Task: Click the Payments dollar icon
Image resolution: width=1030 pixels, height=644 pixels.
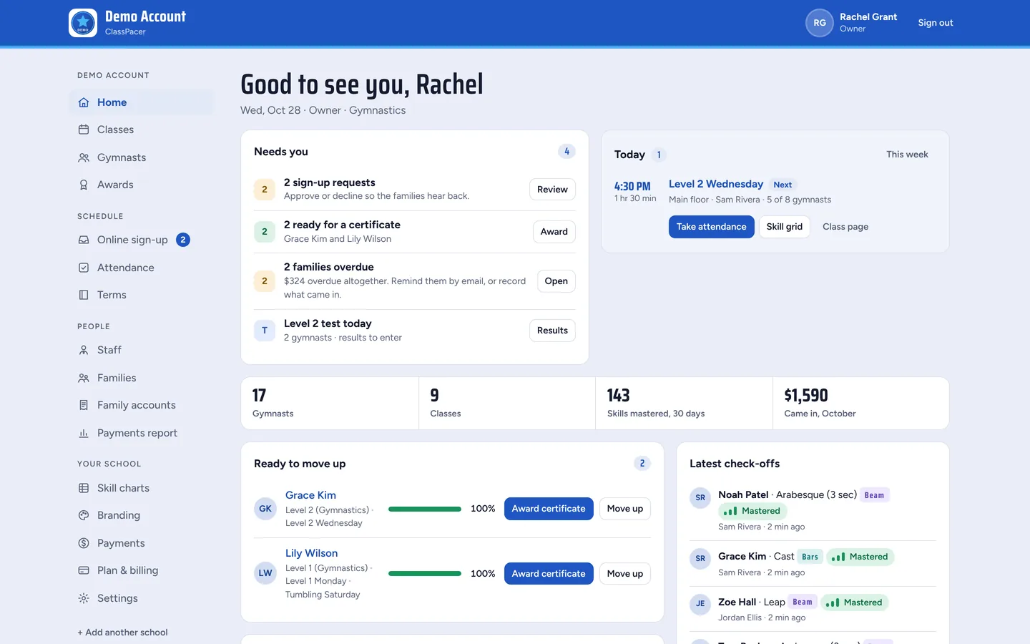Action: (x=84, y=543)
